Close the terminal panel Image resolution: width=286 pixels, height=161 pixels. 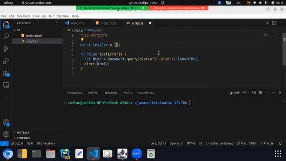[280, 93]
